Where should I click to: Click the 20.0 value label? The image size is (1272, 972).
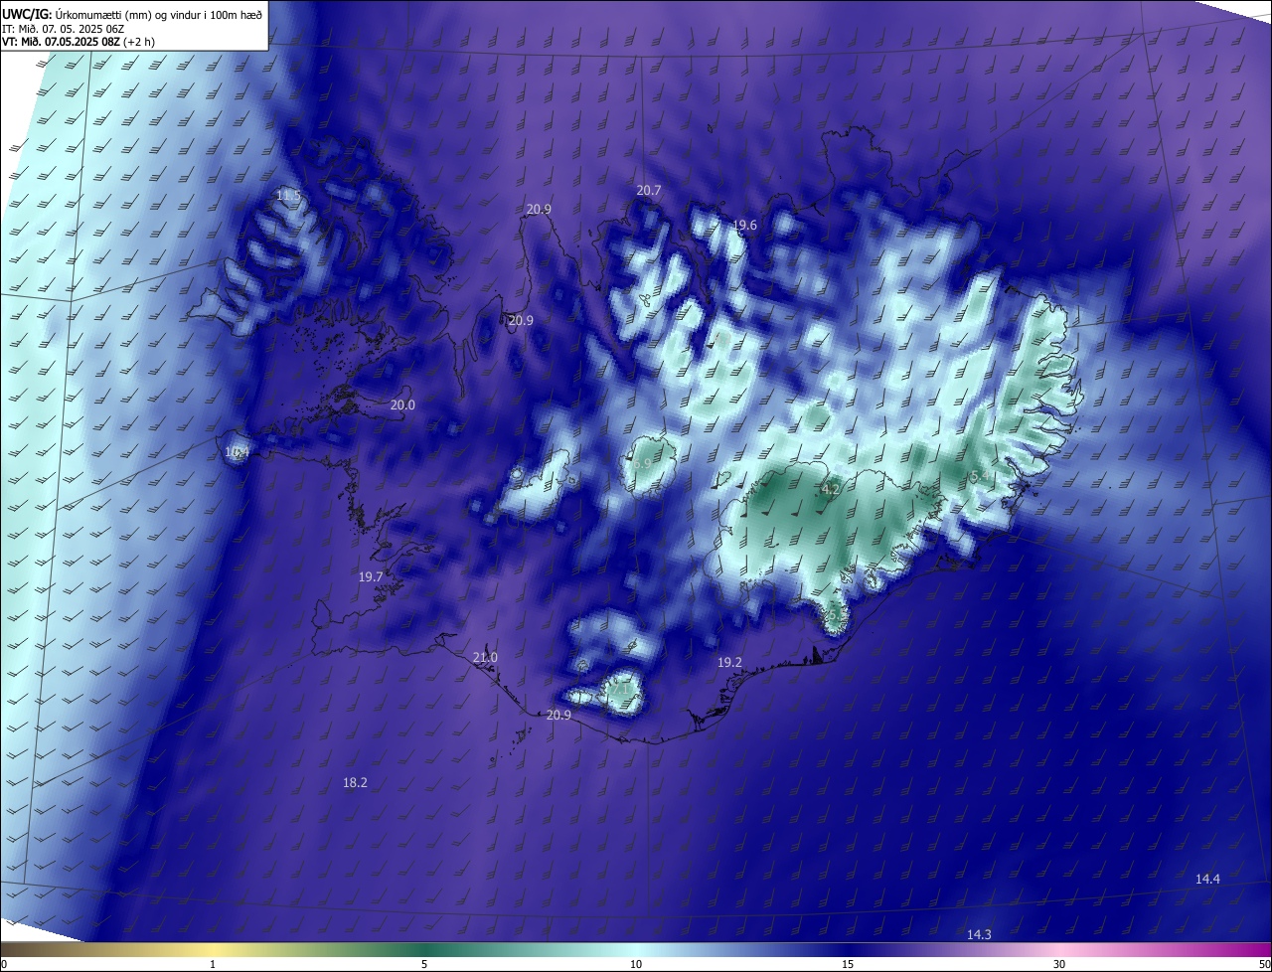tap(402, 405)
